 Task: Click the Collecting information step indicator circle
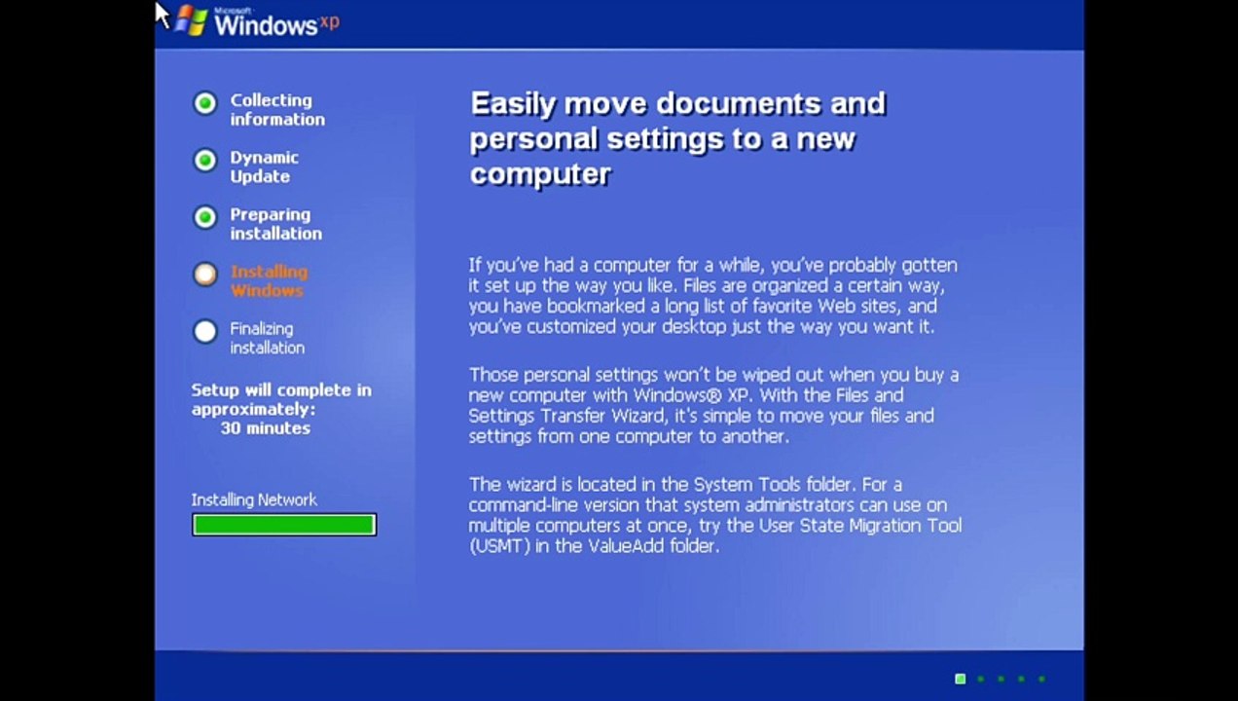tap(204, 103)
